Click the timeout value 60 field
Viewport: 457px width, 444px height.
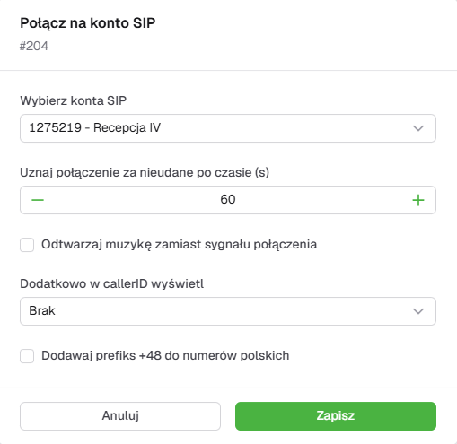[228, 200]
